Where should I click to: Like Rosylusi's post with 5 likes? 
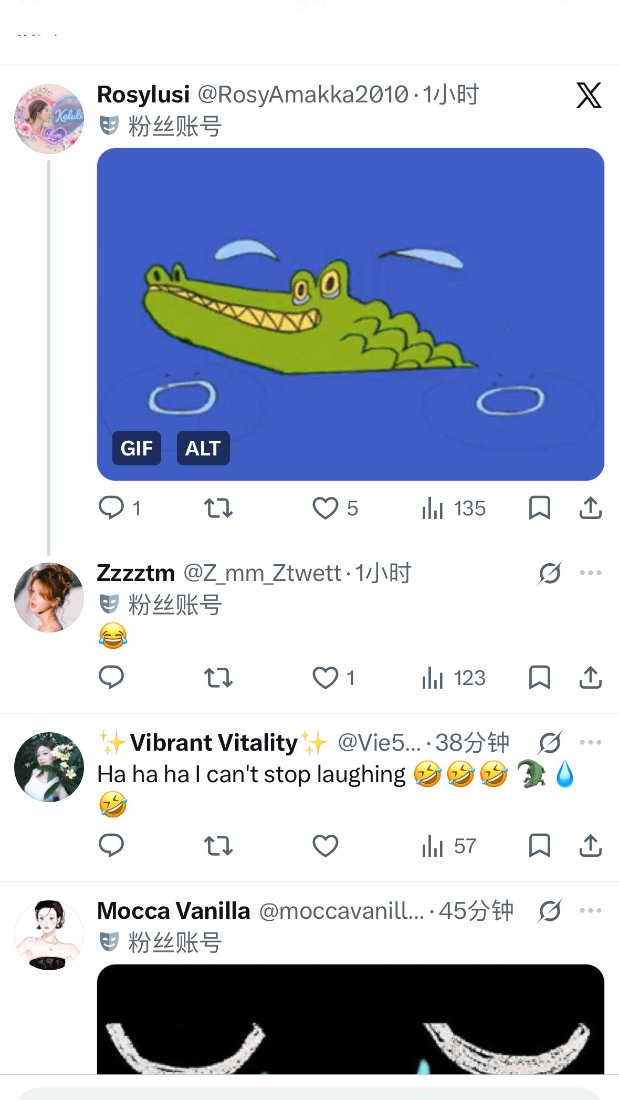pyautogui.click(x=326, y=508)
